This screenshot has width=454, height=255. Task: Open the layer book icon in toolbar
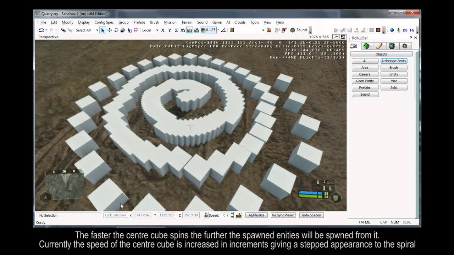[x=232, y=30]
